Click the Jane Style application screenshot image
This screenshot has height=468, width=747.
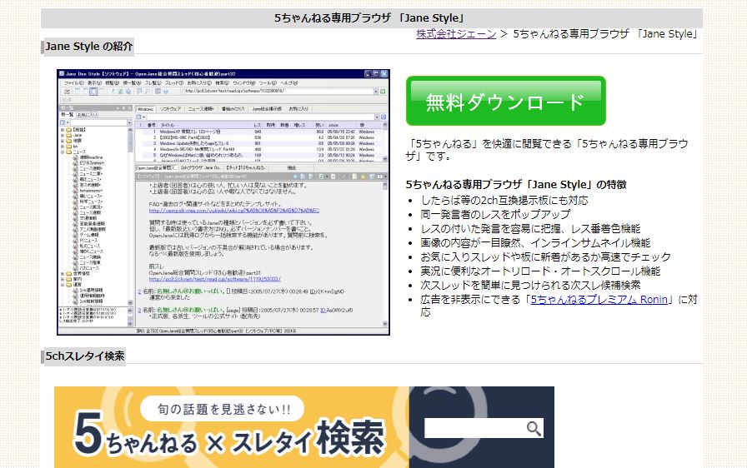(x=223, y=202)
